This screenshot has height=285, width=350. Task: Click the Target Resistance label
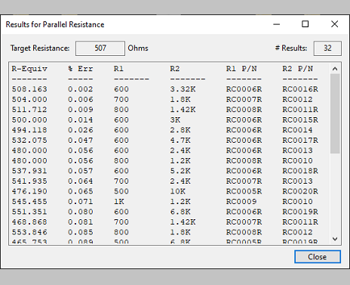(x=40, y=48)
